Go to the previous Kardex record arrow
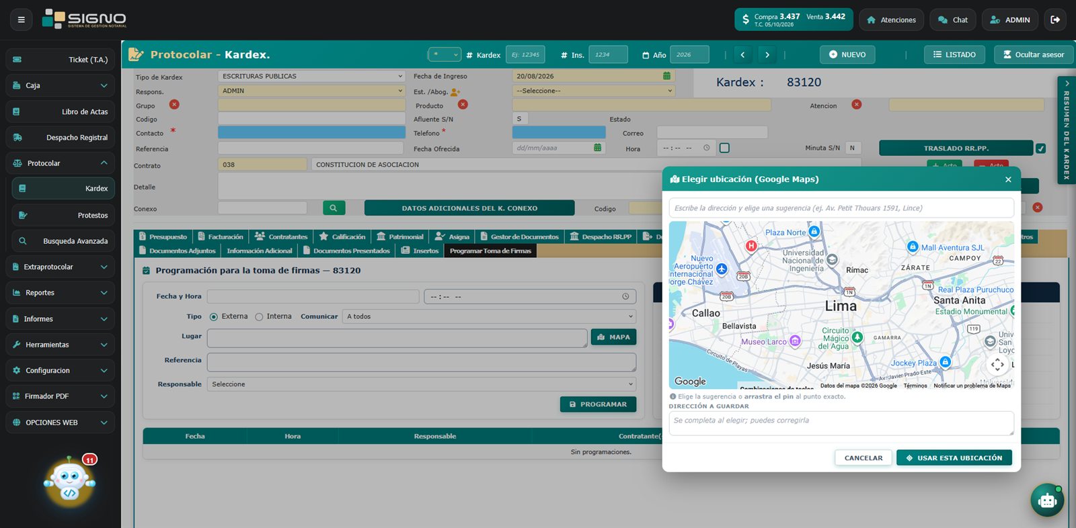 [x=742, y=54]
